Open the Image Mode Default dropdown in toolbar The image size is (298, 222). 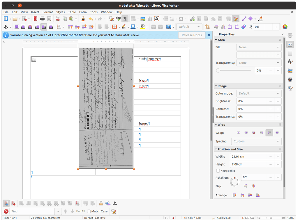189,27
